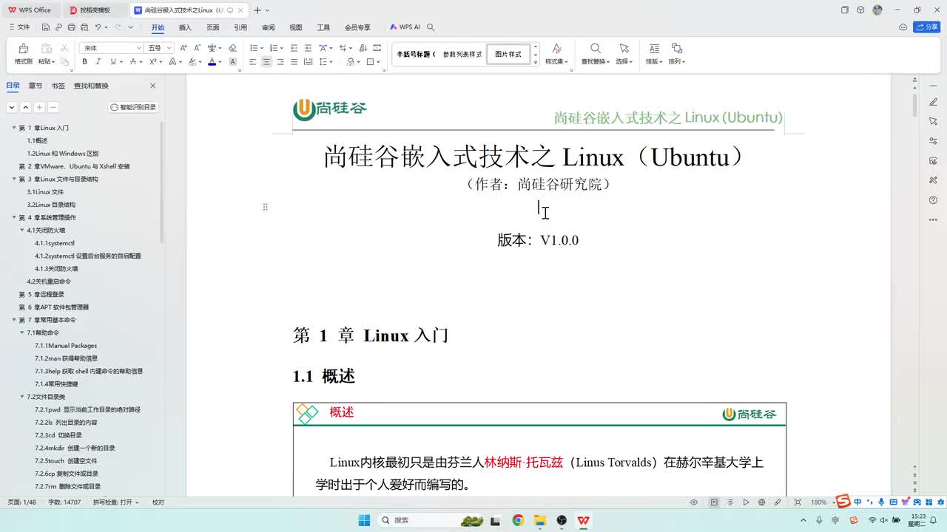The height and width of the screenshot is (532, 947).
Task: Click the justify alignment icon
Action: [294, 62]
